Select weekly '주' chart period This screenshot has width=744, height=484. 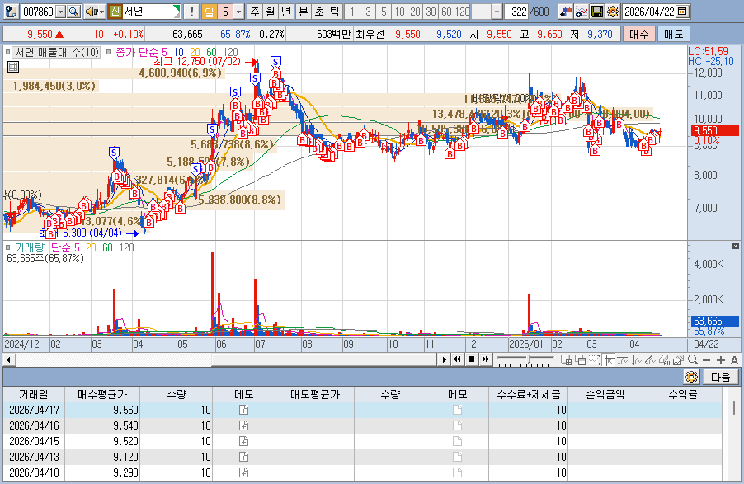click(x=255, y=12)
